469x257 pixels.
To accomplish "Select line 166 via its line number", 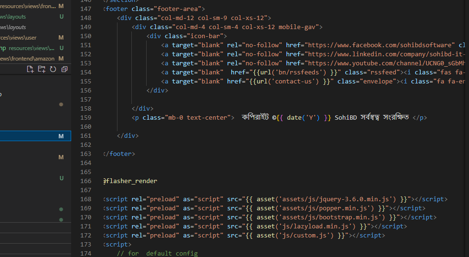I will 85,181.
